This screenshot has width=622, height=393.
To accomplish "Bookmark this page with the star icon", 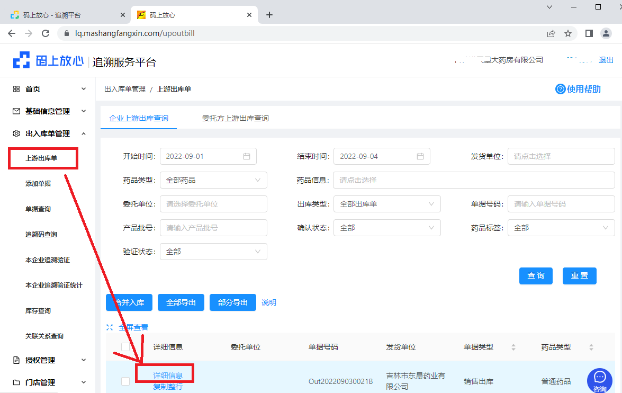I will pyautogui.click(x=568, y=33).
